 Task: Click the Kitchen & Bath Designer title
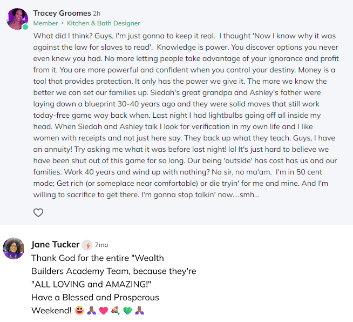[x=103, y=23]
